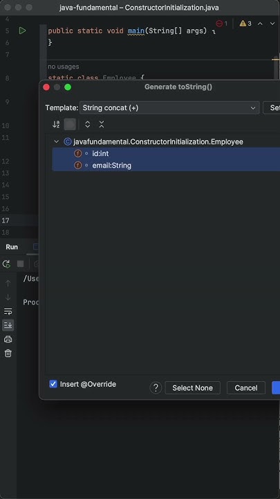
Task: Open the dialog help question mark button
Action: click(156, 387)
